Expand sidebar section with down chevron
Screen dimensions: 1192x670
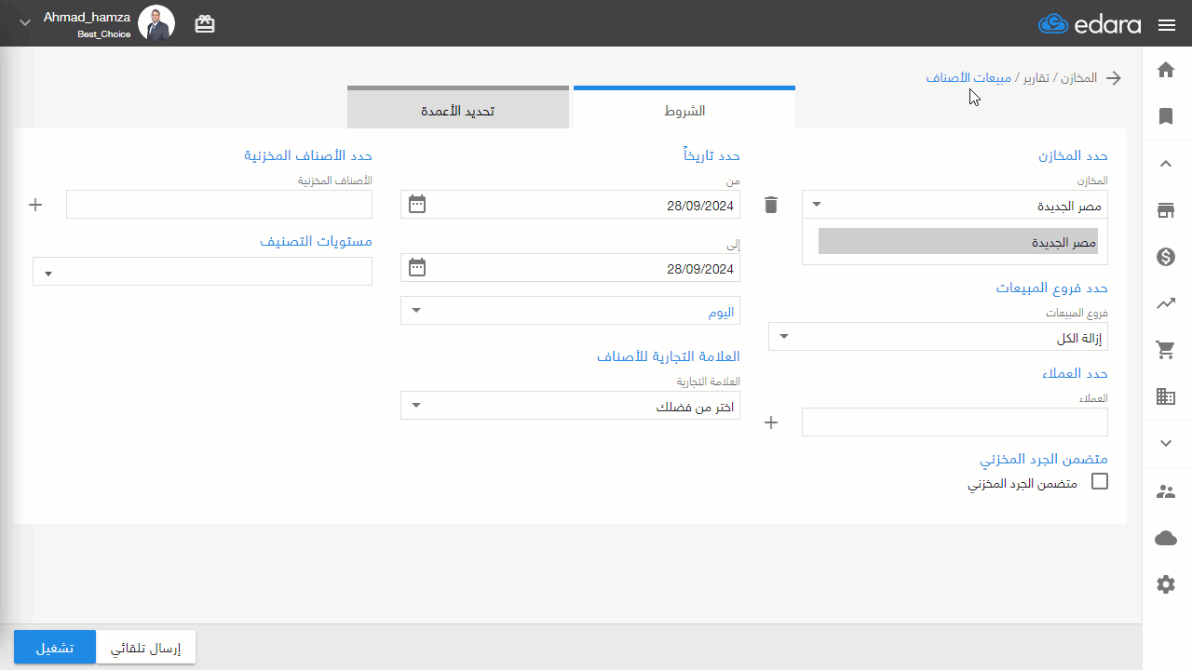tap(1166, 443)
